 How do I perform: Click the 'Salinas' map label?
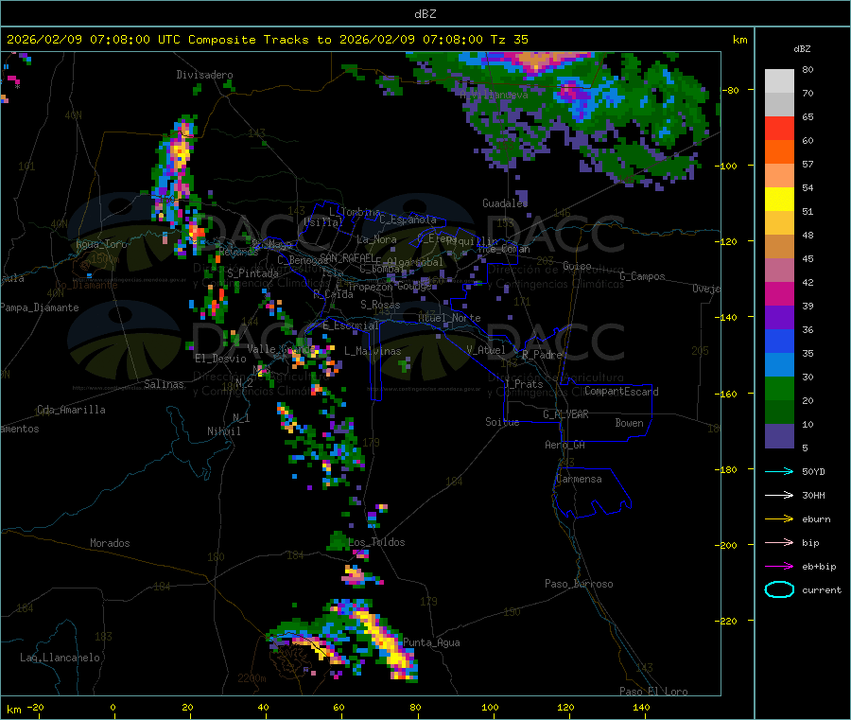pyautogui.click(x=164, y=384)
